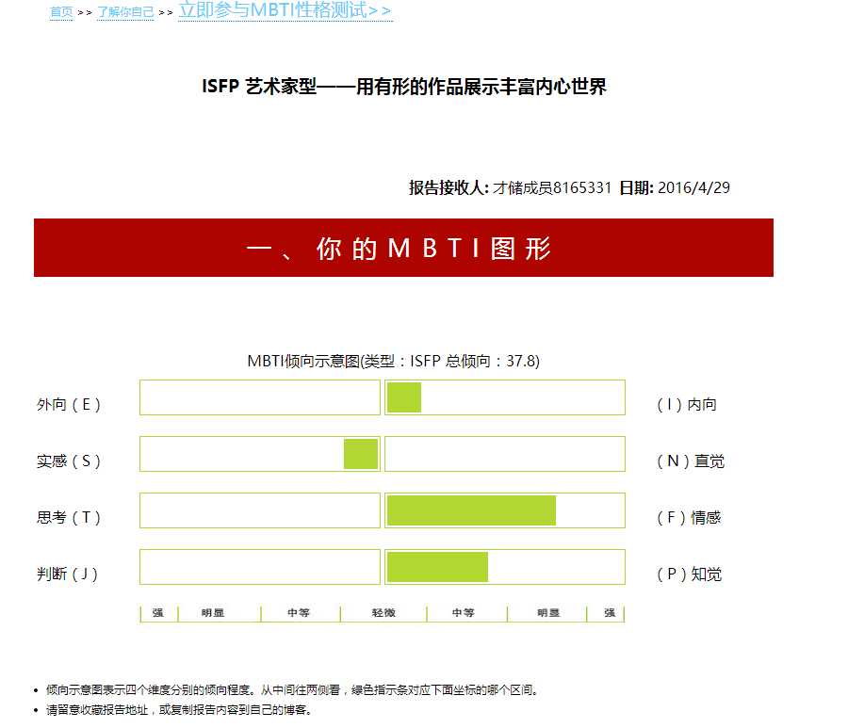
Task: Click the (P) 知觉 axis label
Action: pos(690,574)
